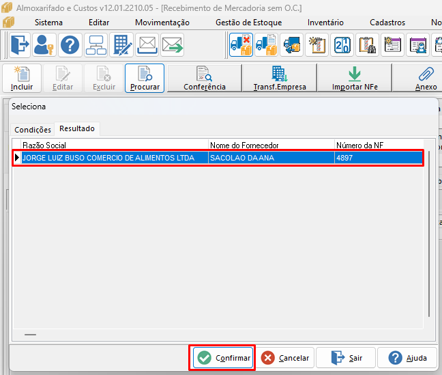Click the envelope with green arrow icon
442x375 pixels.
point(173,45)
